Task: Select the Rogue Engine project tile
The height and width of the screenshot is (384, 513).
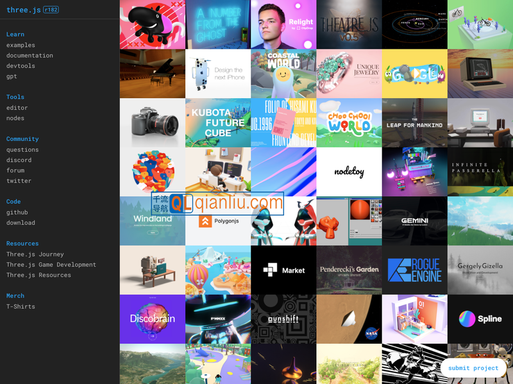Action: click(x=414, y=270)
